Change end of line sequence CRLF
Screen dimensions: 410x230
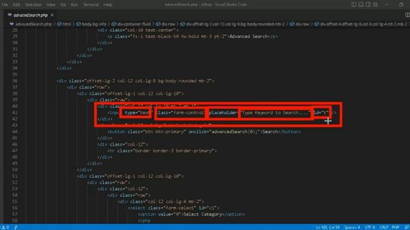click(x=384, y=227)
